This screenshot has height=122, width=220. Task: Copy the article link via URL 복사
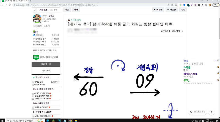(x=176, y=31)
